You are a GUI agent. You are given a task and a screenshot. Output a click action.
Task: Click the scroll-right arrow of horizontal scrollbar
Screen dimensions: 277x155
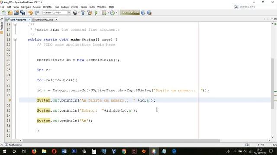point(269,140)
